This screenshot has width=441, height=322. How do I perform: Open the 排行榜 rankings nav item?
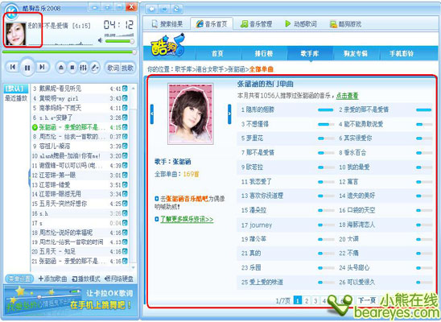tap(264, 53)
